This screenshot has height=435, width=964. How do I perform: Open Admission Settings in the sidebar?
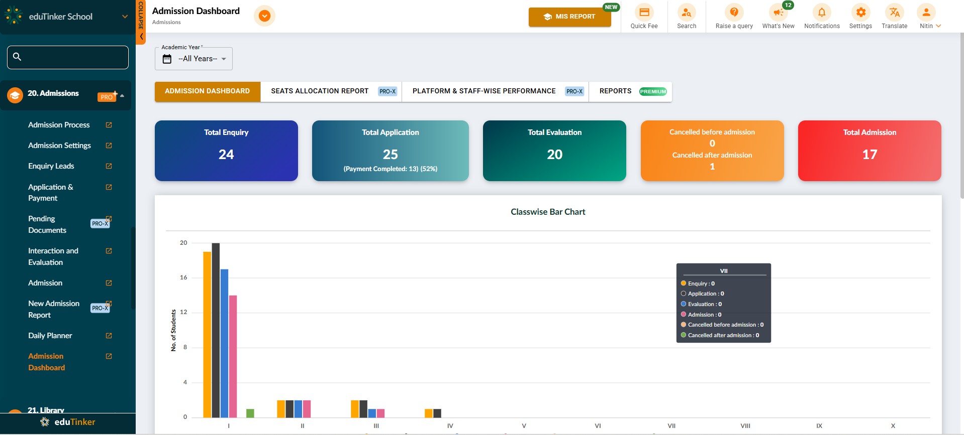[59, 146]
